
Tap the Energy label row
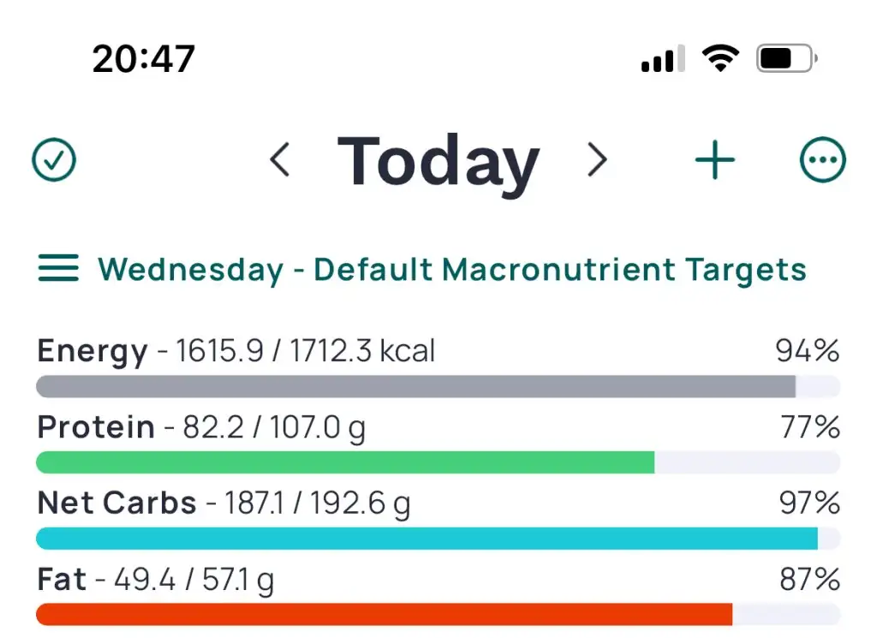[236, 351]
